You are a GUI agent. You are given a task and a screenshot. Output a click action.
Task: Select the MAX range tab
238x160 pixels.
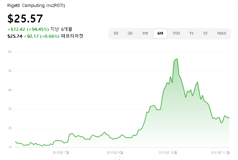coord(222,33)
